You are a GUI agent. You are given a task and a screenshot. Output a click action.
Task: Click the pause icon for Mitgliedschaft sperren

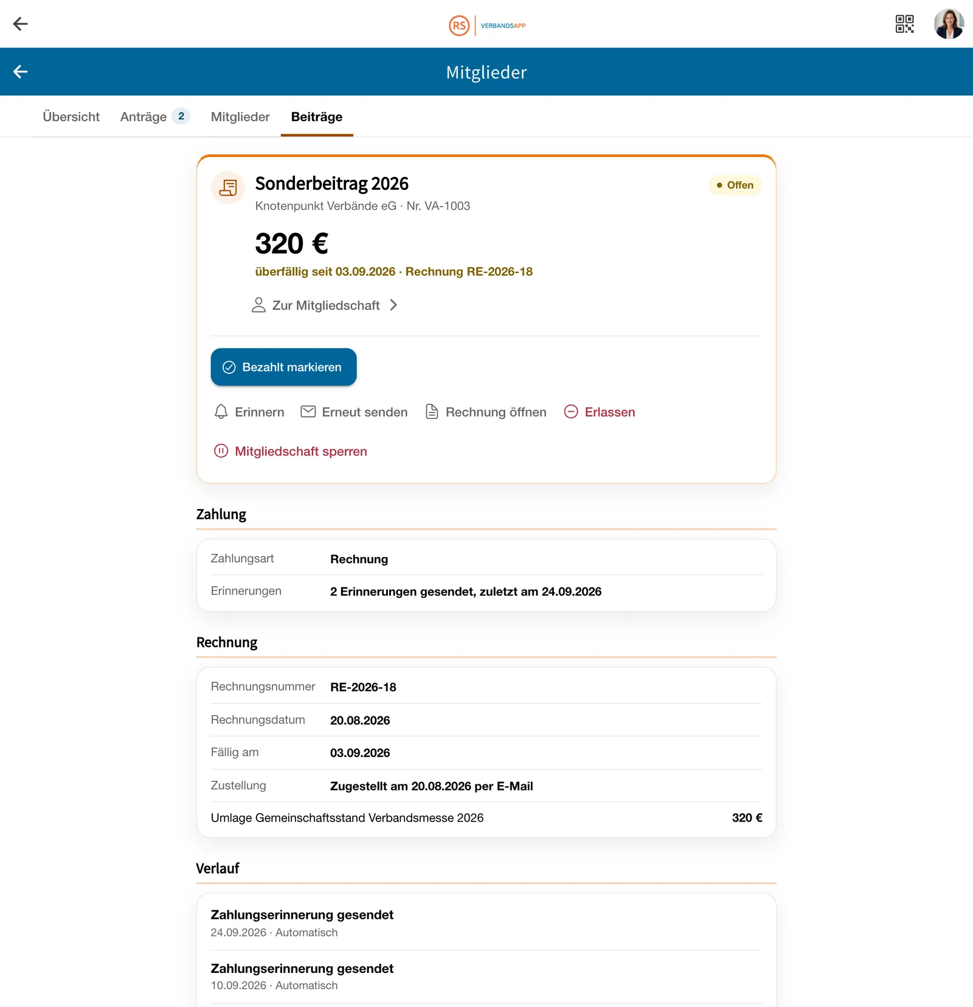221,451
